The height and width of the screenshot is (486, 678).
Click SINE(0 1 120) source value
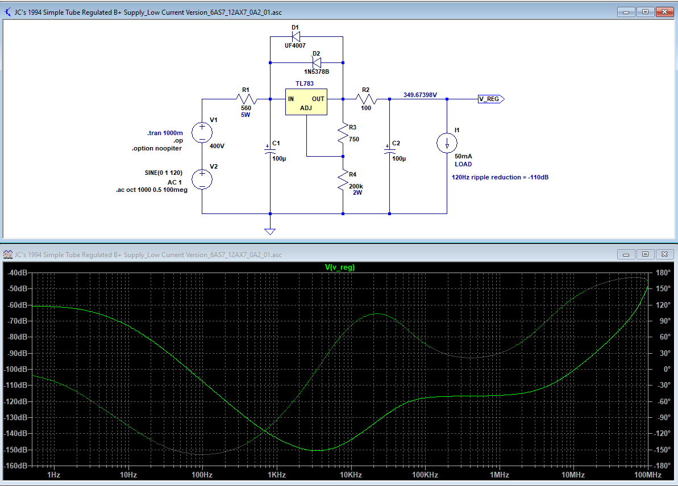164,173
